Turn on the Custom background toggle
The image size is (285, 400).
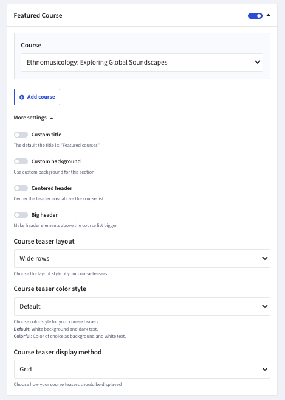point(21,161)
